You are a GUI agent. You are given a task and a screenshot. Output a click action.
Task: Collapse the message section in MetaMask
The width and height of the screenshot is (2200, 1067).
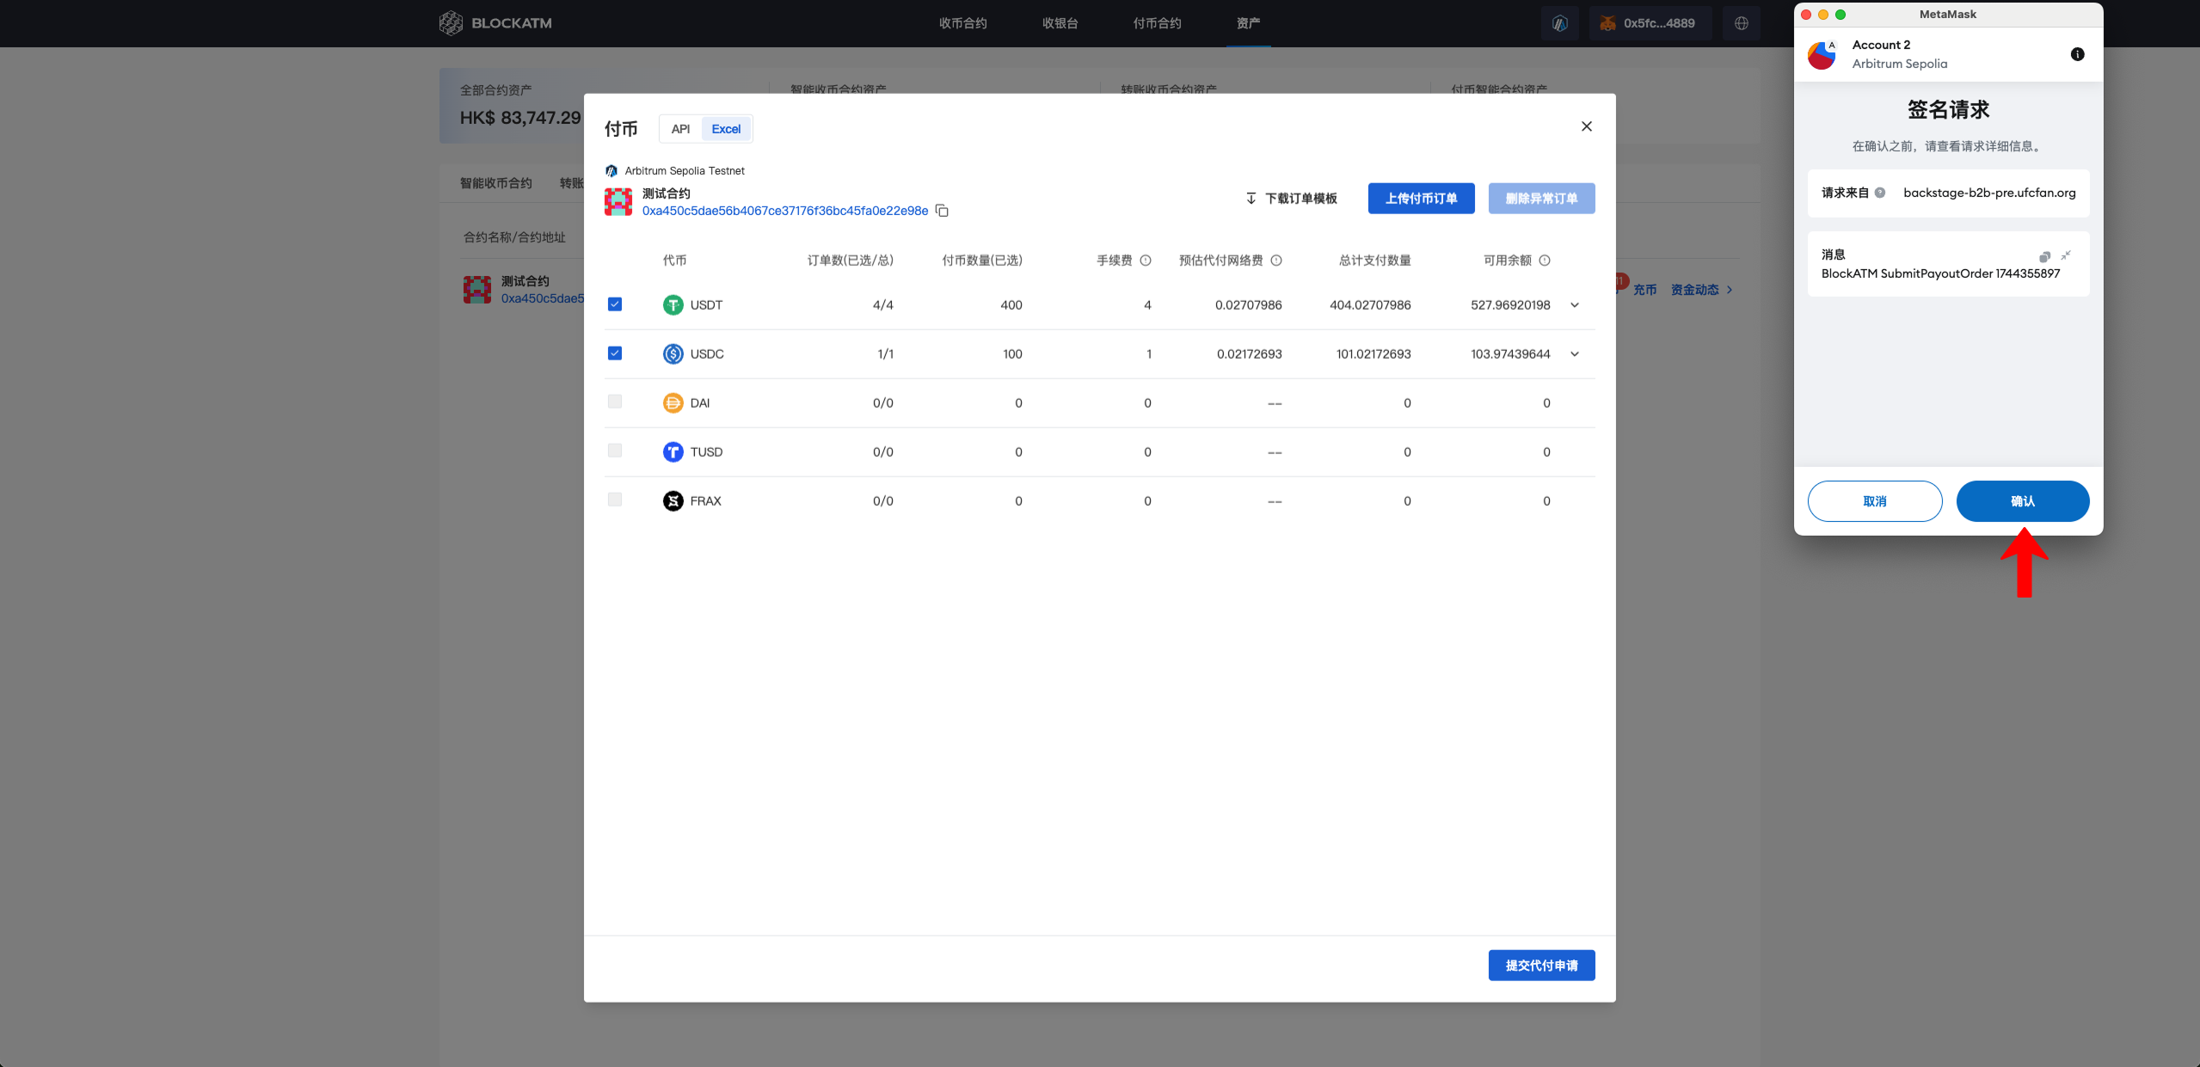tap(2066, 255)
